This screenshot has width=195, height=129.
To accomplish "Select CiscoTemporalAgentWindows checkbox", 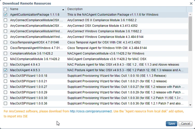I will pyautogui.click(x=5, y=48).
